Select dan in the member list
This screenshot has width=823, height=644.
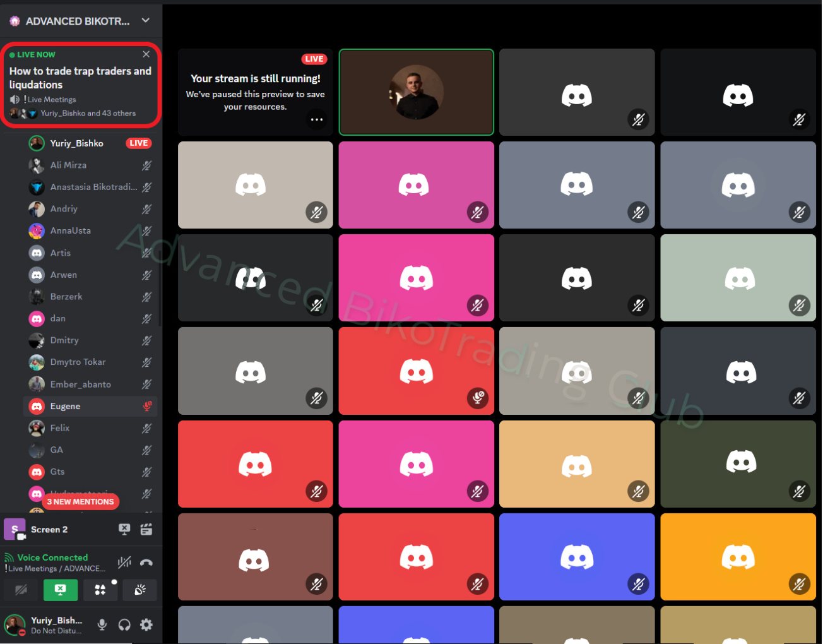point(90,319)
